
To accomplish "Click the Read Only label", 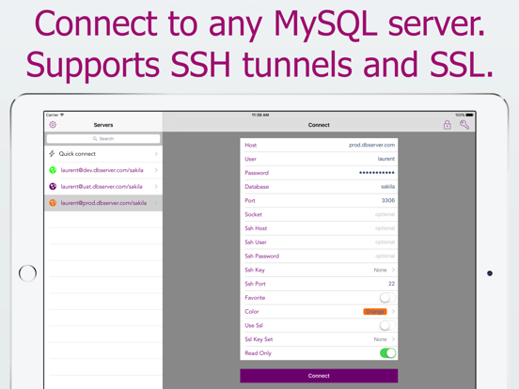I will [258, 353].
